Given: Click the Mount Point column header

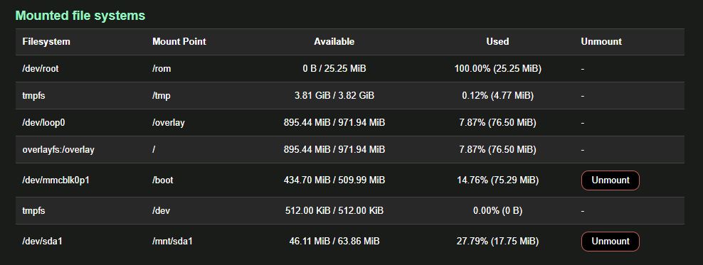Looking at the screenshot, I should [179, 42].
